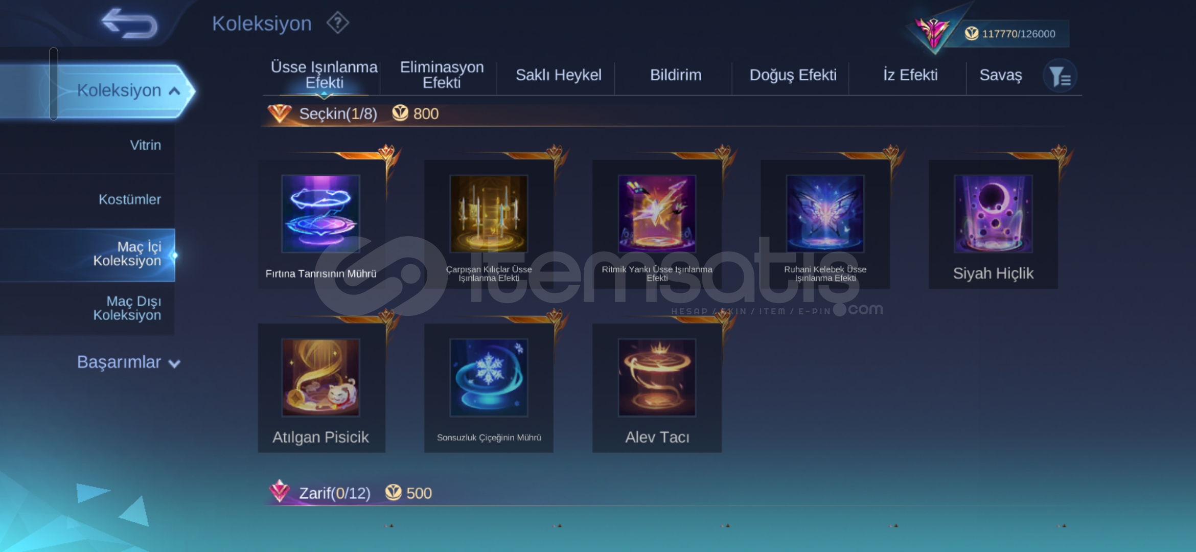Image resolution: width=1196 pixels, height=552 pixels.
Task: Pick the Alev Tacı recall effect
Action: tap(657, 387)
